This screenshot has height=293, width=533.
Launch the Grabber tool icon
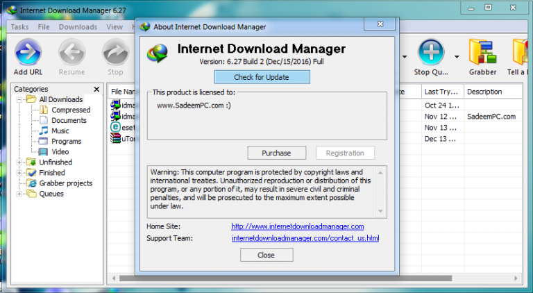tap(482, 52)
